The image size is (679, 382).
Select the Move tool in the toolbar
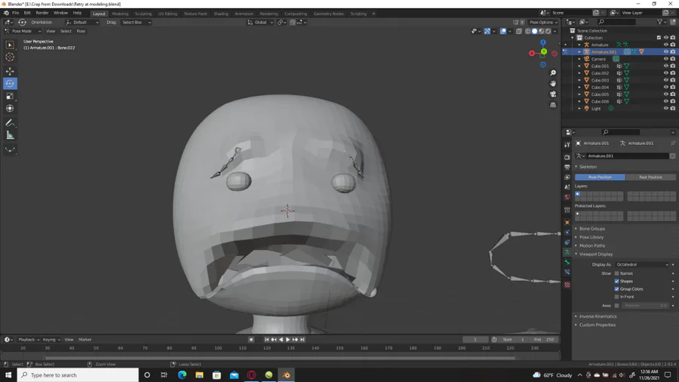10,71
